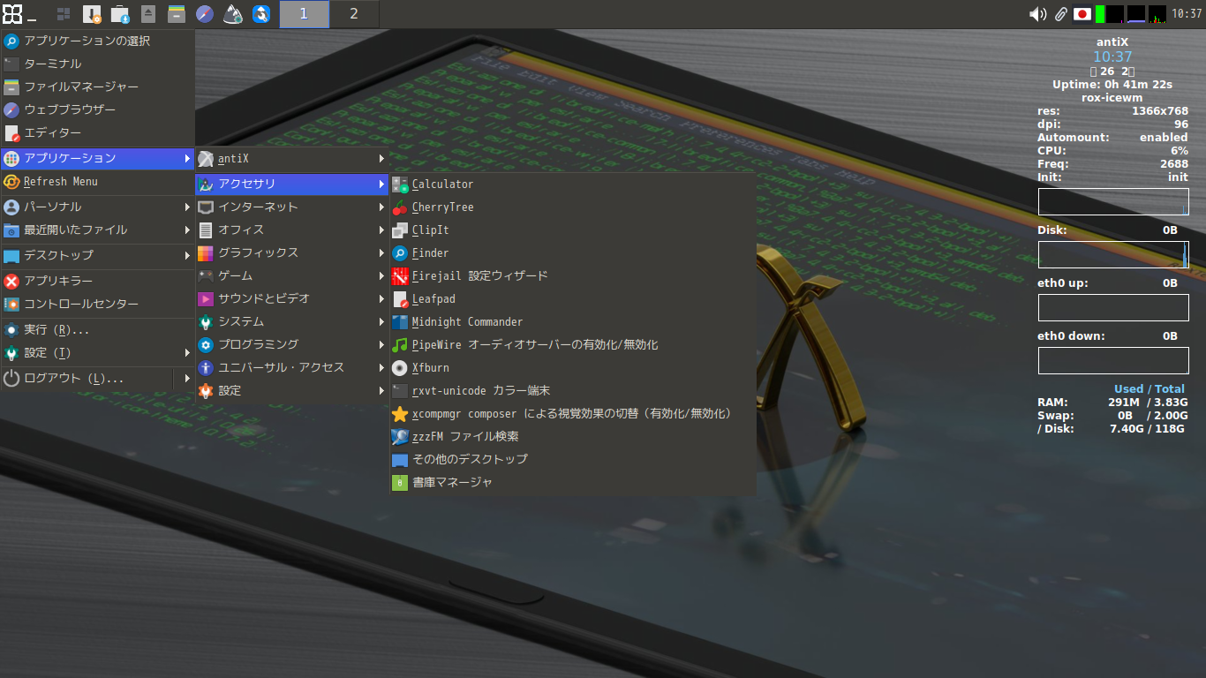1206x678 pixels.
Task: Select 実行 (R)... run entry
Action: coord(97,330)
